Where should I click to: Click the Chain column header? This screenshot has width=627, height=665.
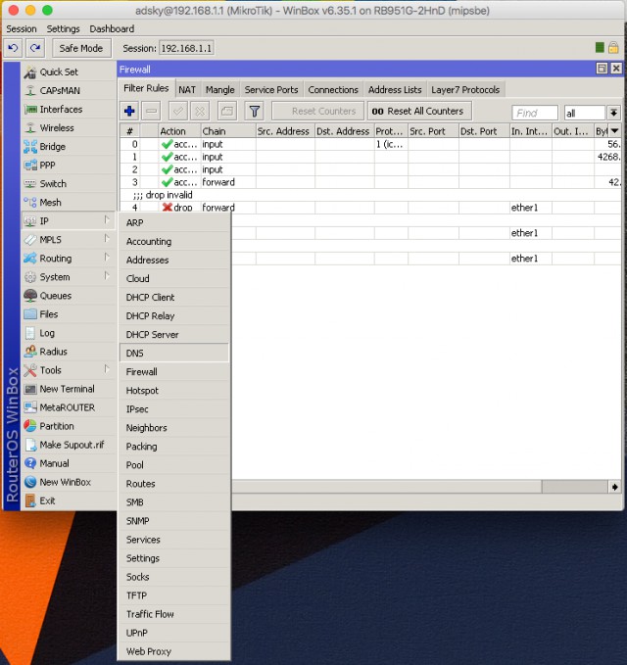coord(228,131)
